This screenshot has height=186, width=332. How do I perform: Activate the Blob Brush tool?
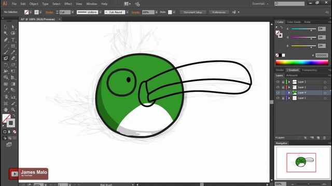tap(6, 58)
